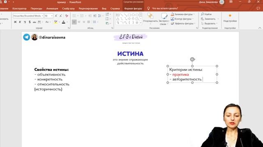Decrease list indent level
Image resolution: width=263 pixels, height=147 pixels.
pos(90,16)
